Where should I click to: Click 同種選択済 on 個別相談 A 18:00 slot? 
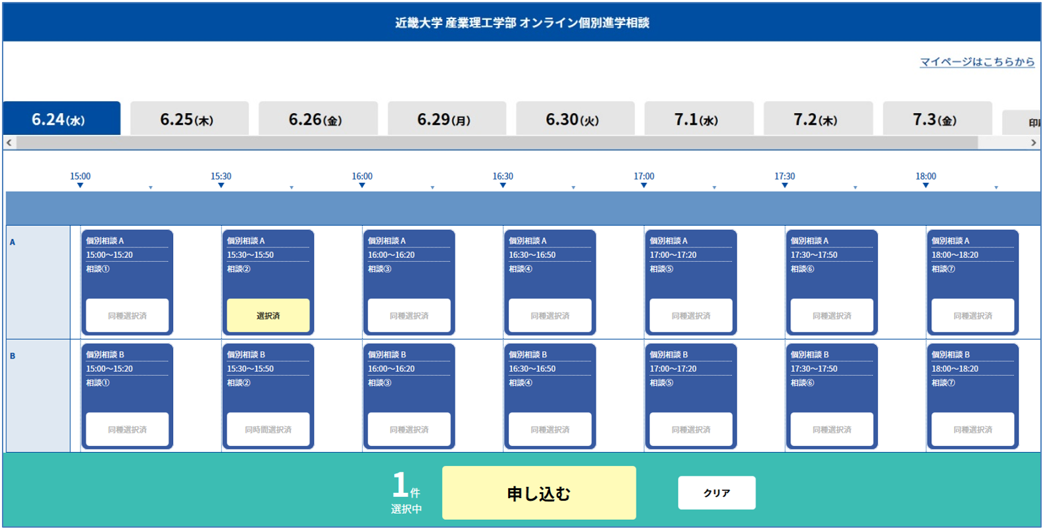972,316
